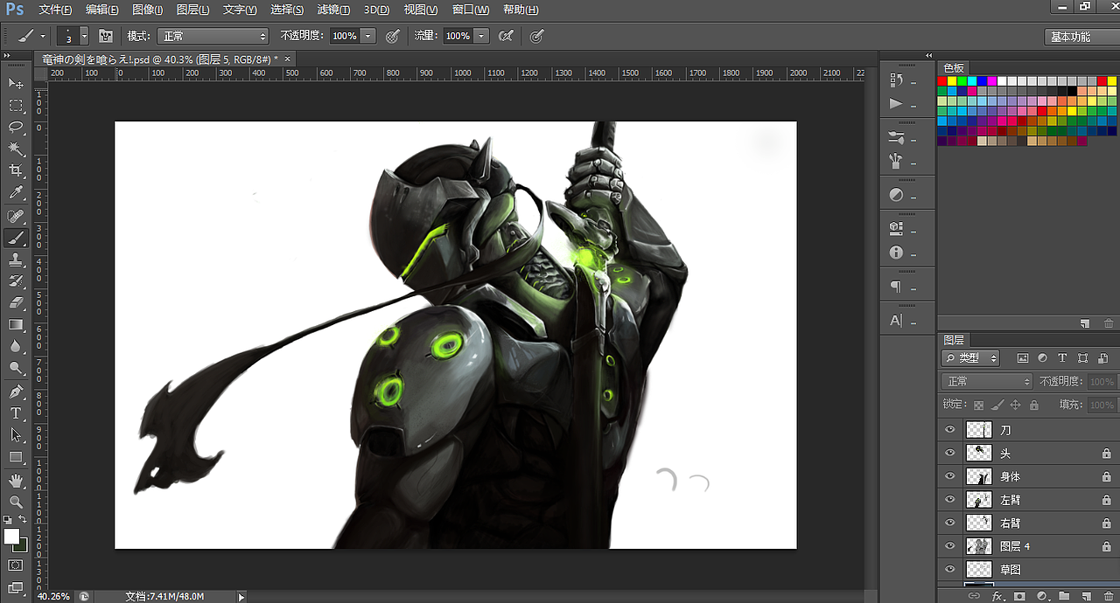This screenshot has height=603, width=1120.
Task: Pick the pure red swatch in top row
Action: [x=941, y=80]
